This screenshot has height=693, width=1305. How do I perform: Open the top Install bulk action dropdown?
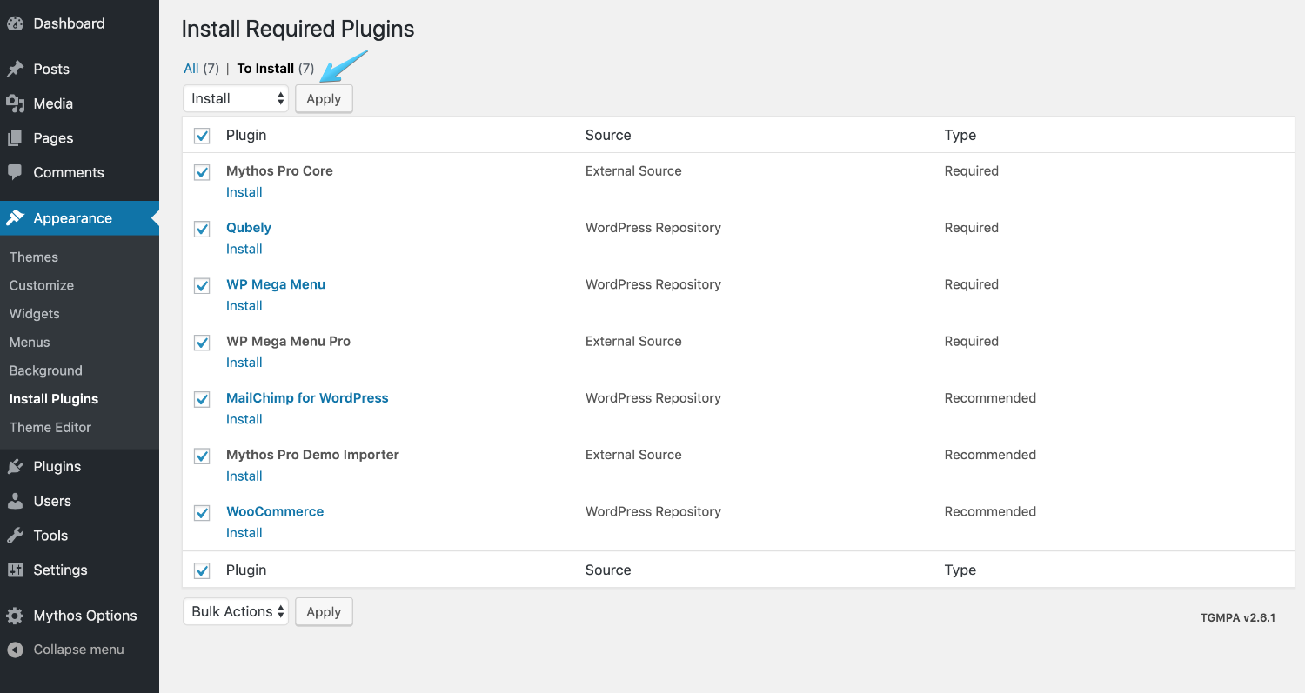(x=236, y=98)
